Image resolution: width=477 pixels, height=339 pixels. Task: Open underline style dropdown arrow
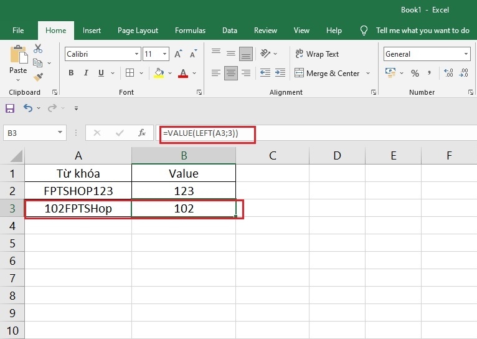(113, 73)
